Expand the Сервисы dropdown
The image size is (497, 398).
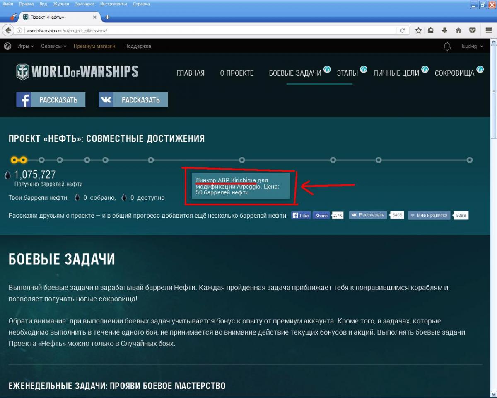click(x=54, y=46)
